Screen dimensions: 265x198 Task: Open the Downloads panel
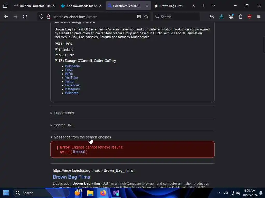[222, 16]
